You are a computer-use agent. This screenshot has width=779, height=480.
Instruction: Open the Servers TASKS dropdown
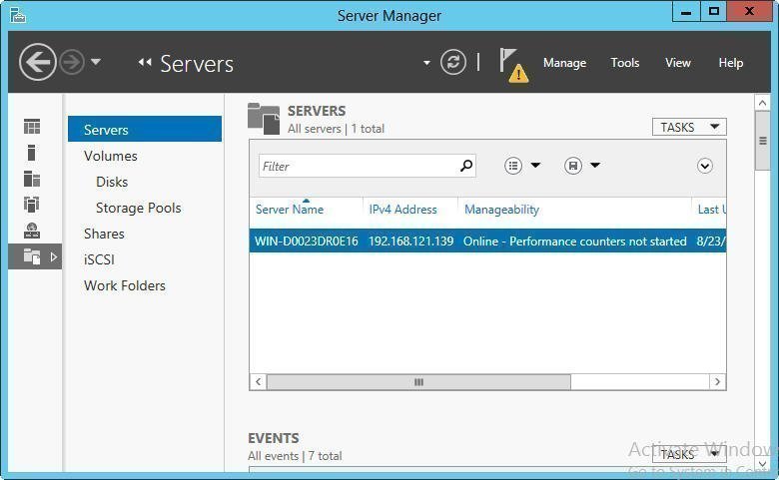pos(688,127)
